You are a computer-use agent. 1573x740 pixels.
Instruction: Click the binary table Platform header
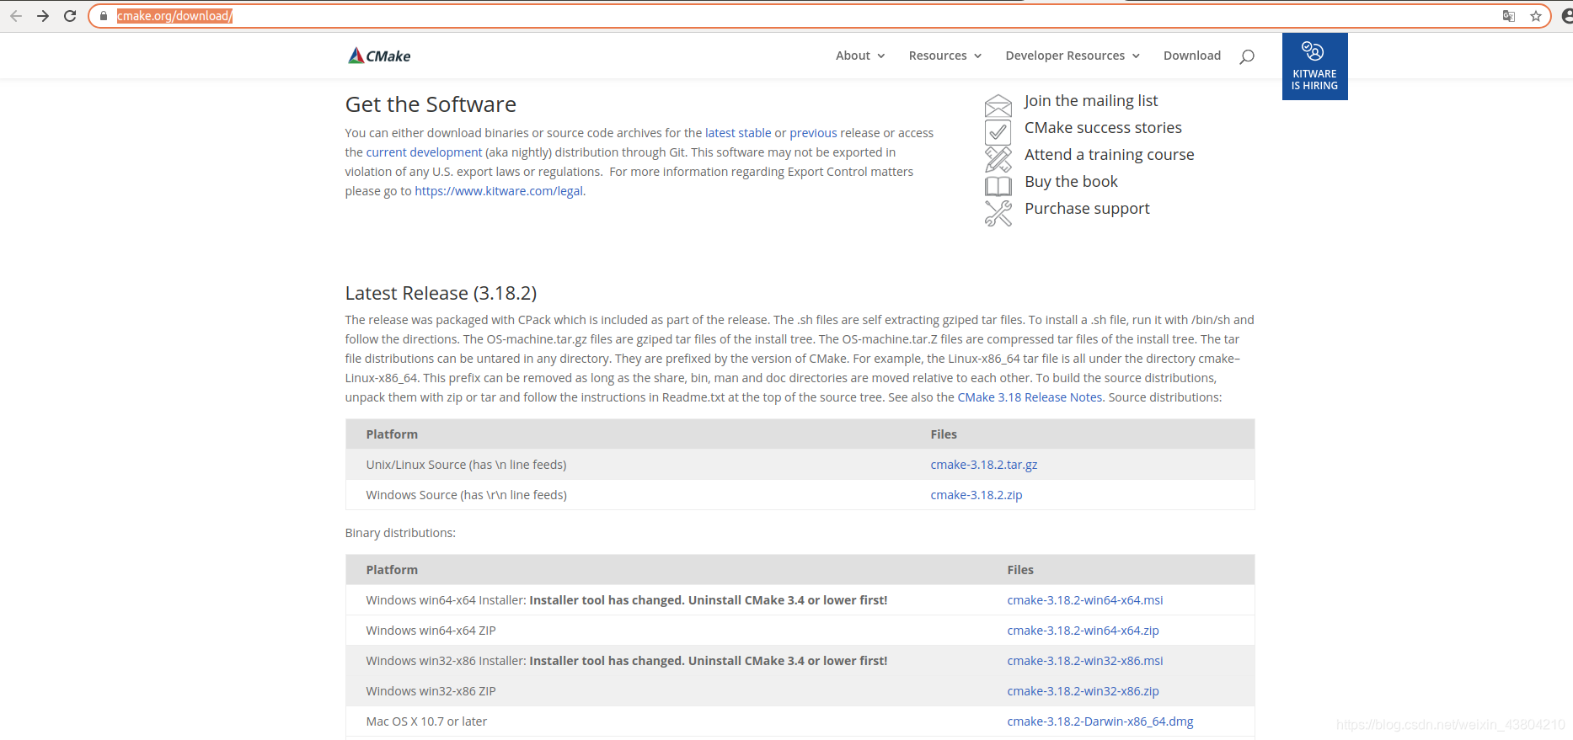click(392, 570)
